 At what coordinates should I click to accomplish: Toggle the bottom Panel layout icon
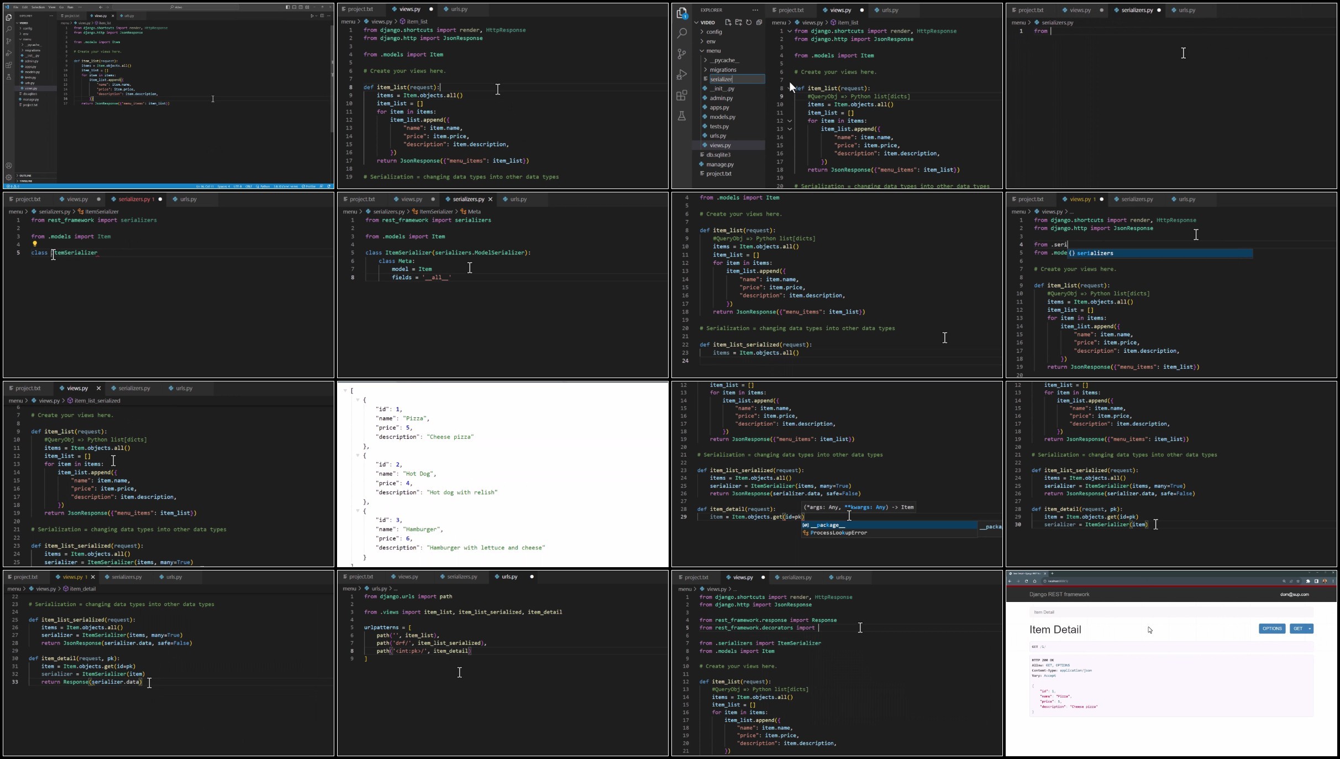point(294,7)
